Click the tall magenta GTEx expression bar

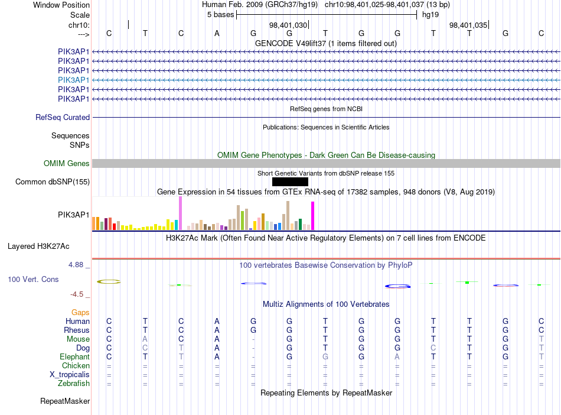313,216
